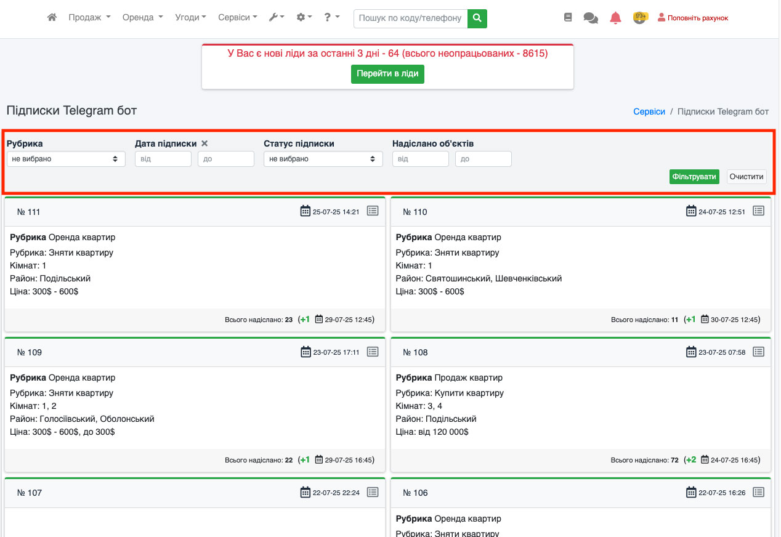Open list icon on subscription № 108
This screenshot has width=781, height=537.
[758, 352]
